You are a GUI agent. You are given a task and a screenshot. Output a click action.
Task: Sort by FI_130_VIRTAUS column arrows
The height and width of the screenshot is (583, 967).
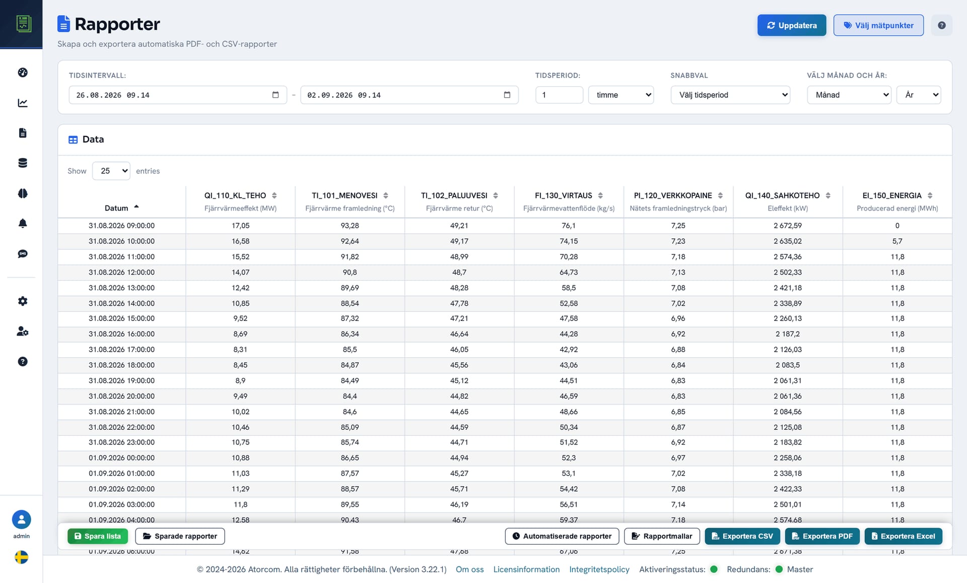point(600,196)
